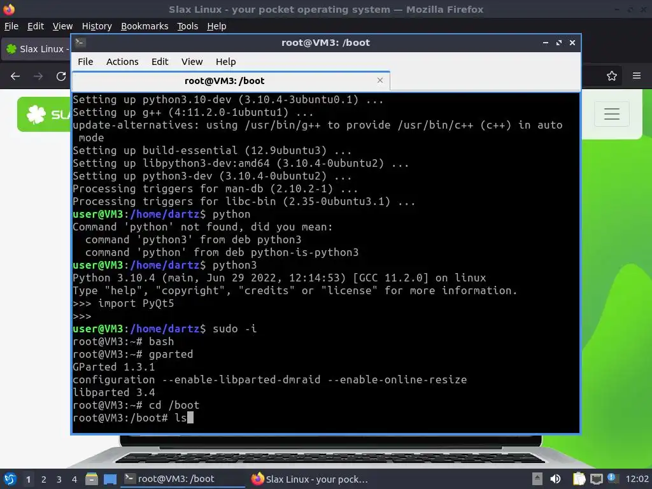Open Firefox File menu
The width and height of the screenshot is (652, 489).
click(11, 26)
